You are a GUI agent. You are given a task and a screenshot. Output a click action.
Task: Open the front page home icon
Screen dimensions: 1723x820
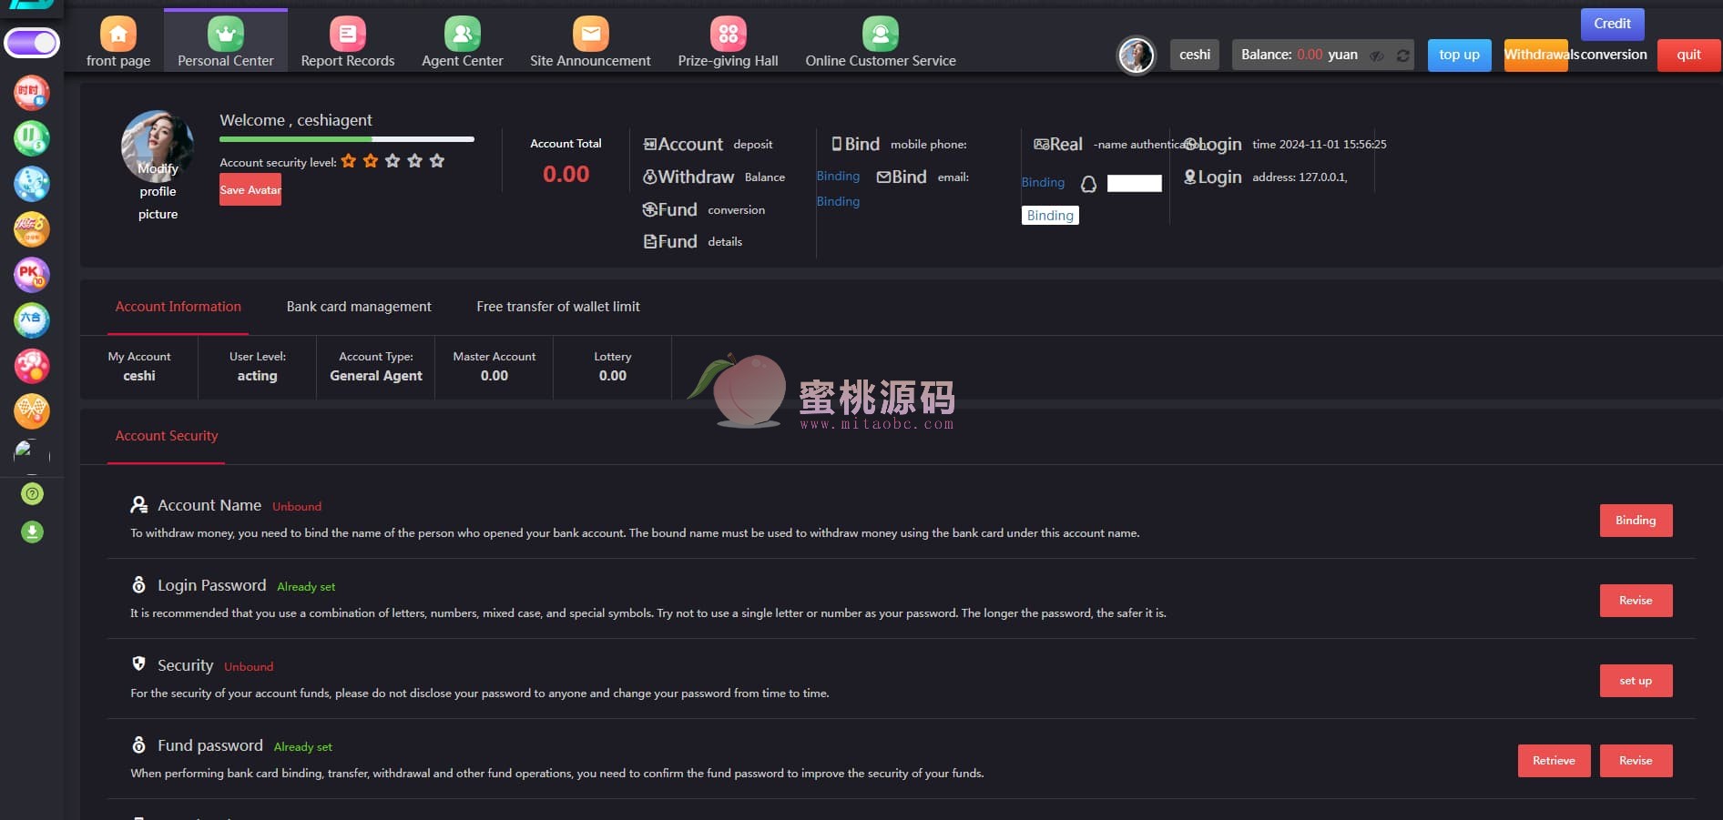pyautogui.click(x=118, y=35)
